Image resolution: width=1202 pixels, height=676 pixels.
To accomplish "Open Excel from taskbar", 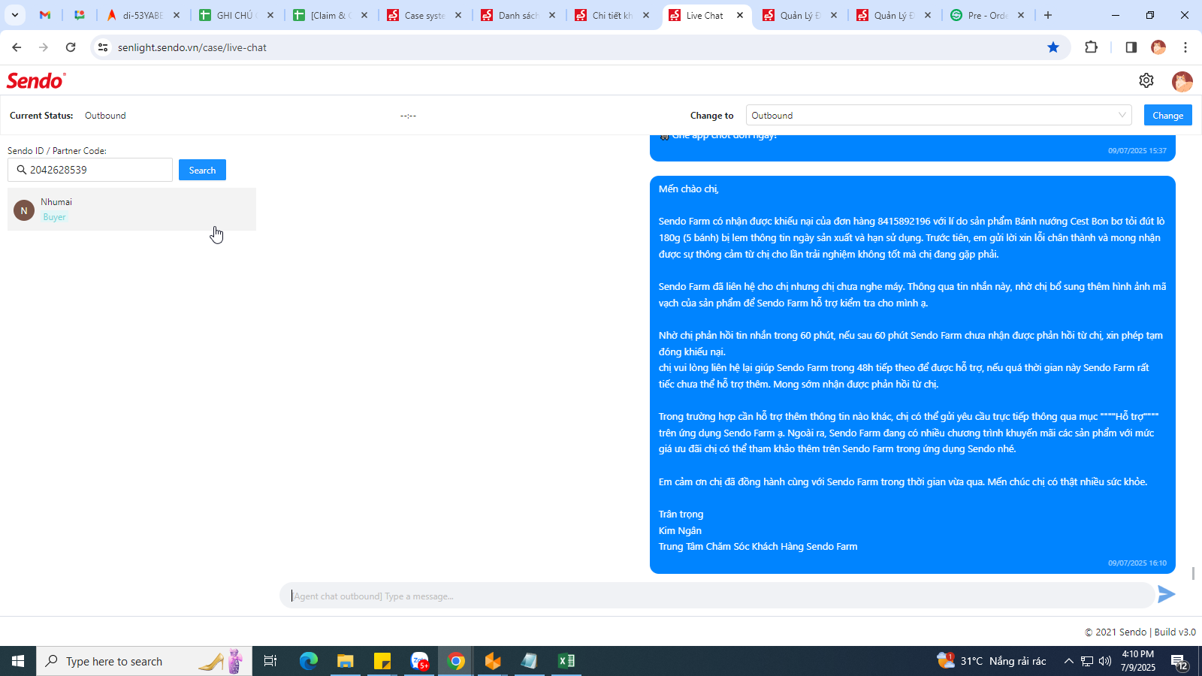I will 566,661.
